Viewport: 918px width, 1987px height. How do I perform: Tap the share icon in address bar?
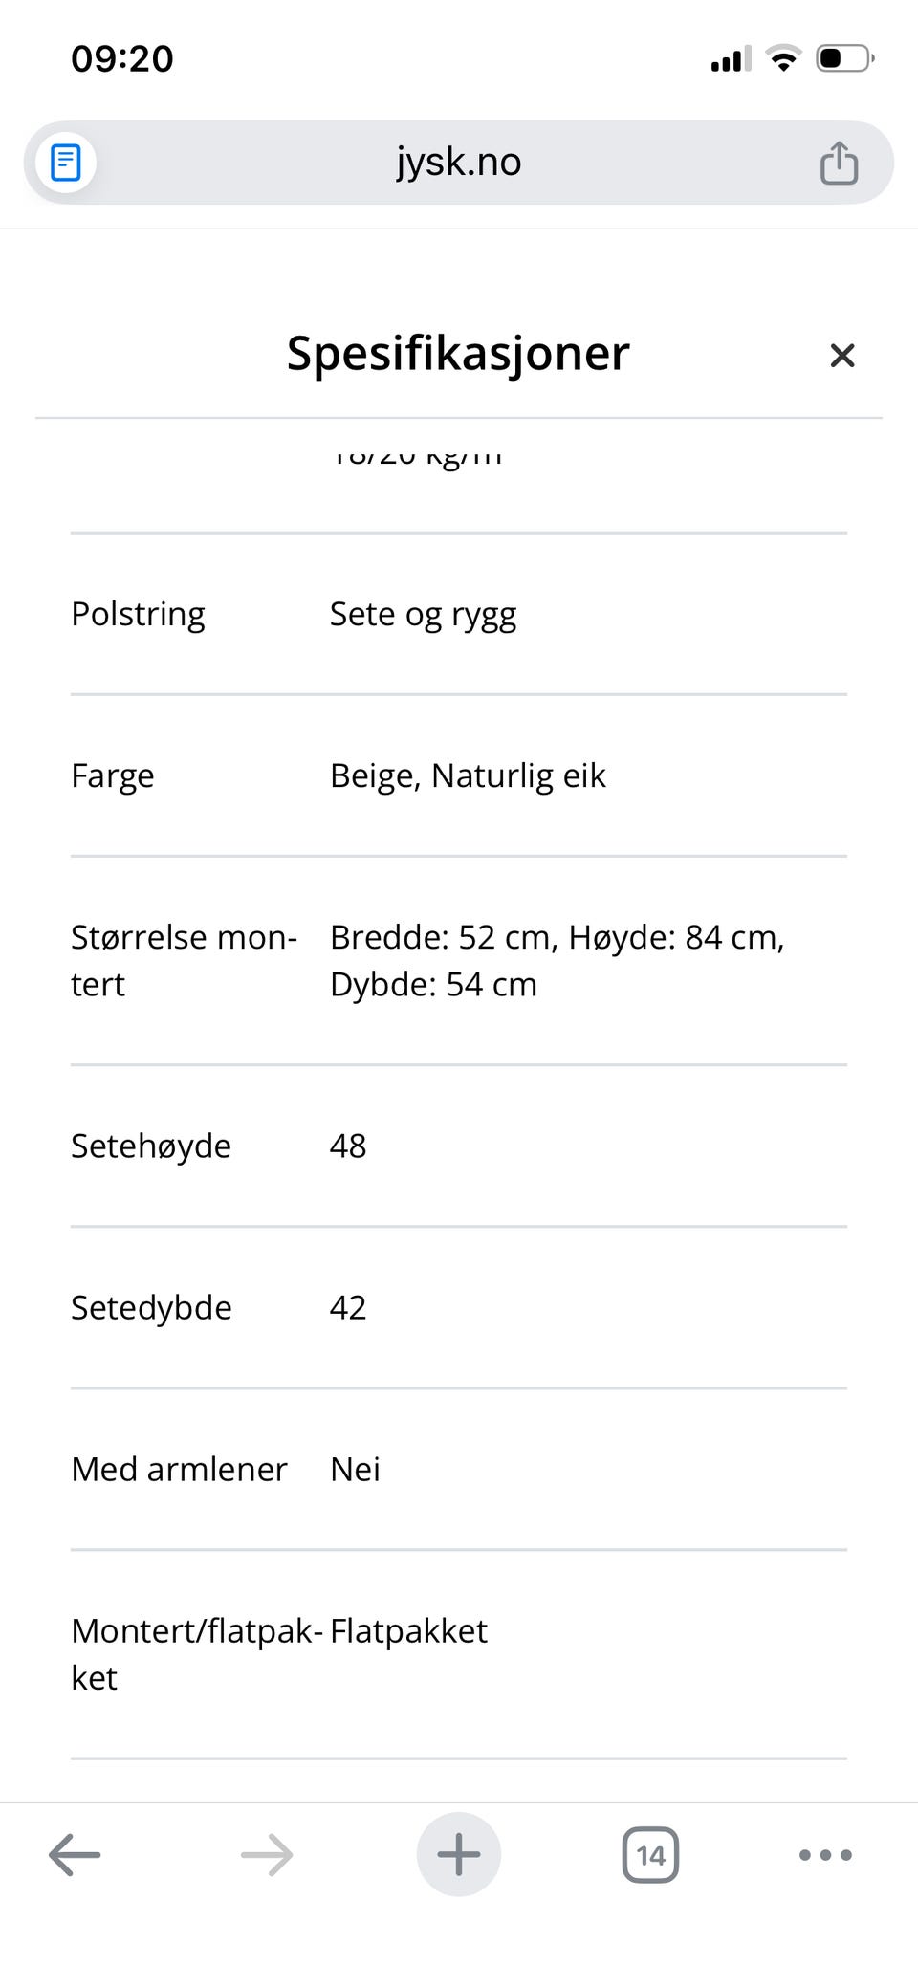click(x=839, y=163)
